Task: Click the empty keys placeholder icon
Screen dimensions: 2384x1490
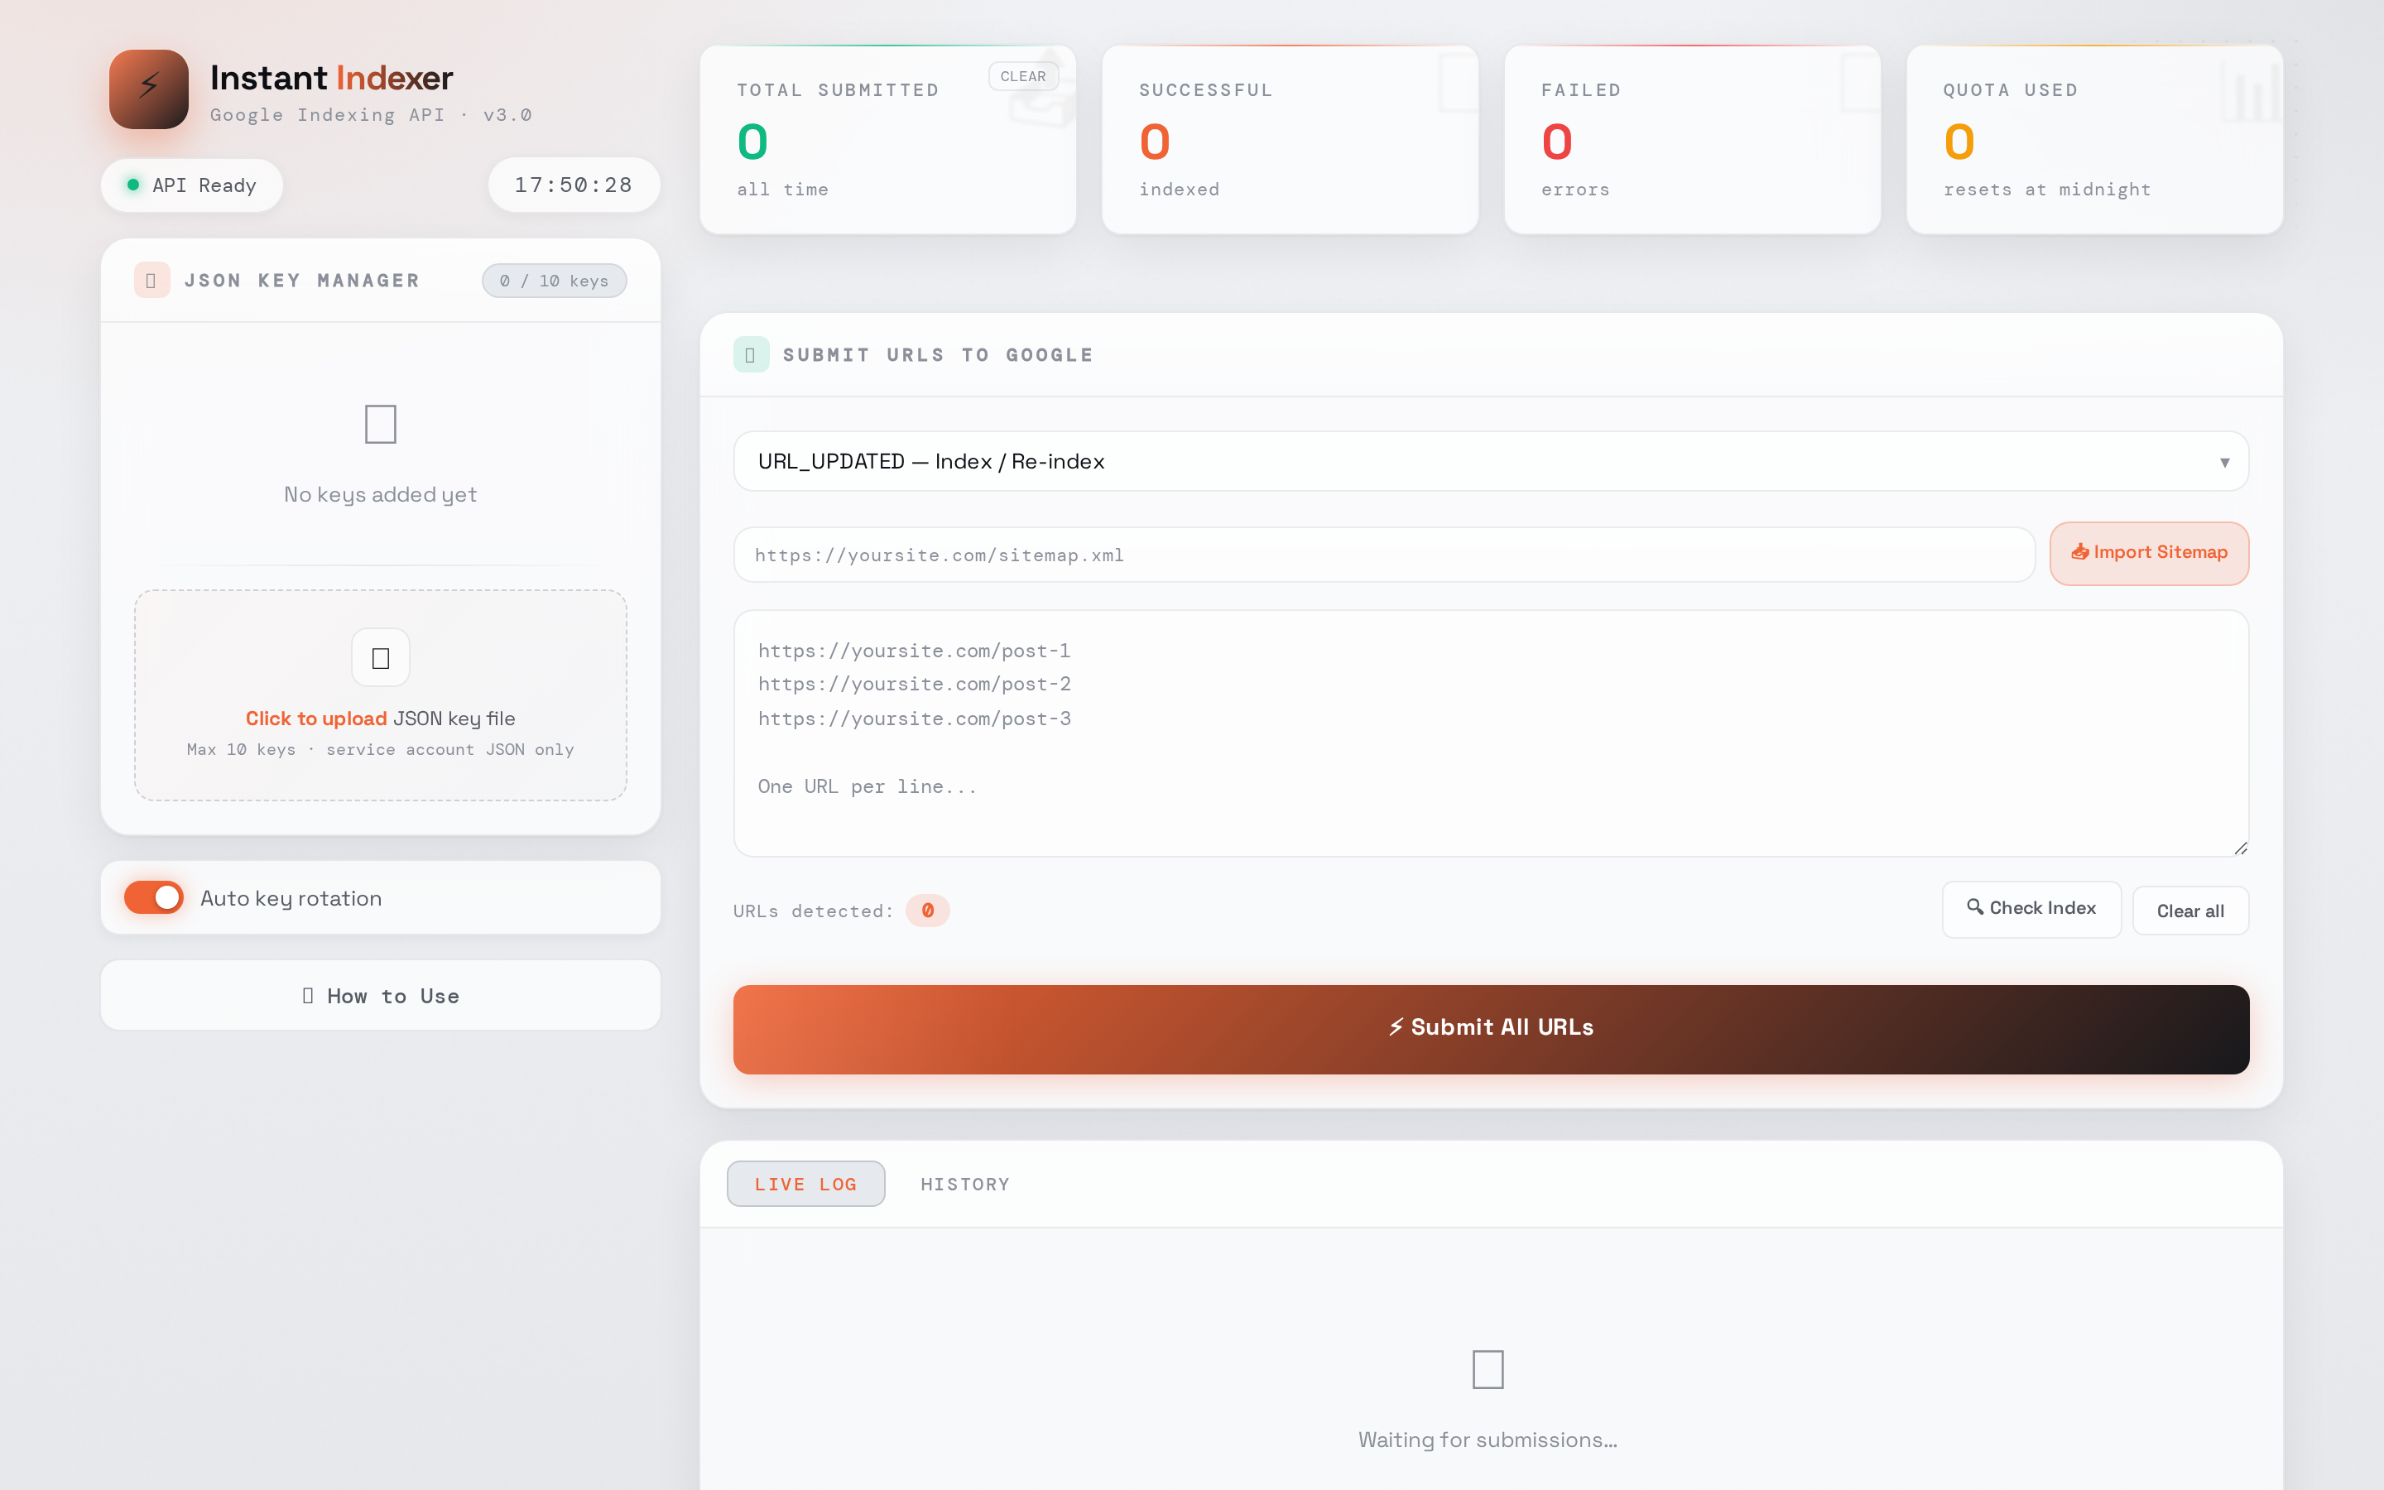Action: (x=380, y=425)
